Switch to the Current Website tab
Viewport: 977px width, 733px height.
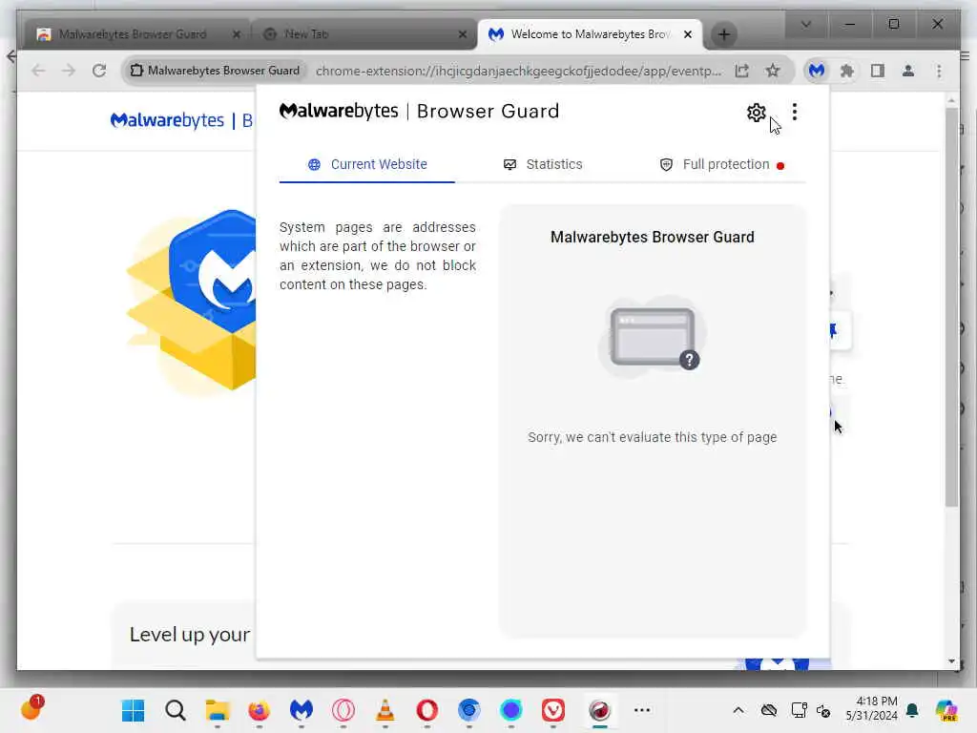367,164
